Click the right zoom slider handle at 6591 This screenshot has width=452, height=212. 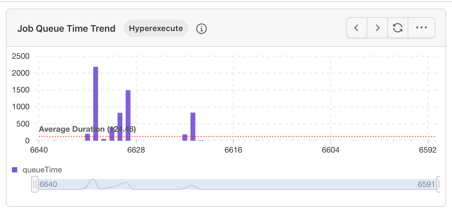pyautogui.click(x=439, y=184)
